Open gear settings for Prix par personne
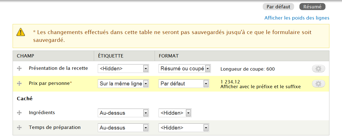 318,83
